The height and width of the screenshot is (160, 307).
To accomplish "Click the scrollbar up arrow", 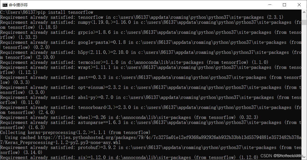I will [304, 12].
